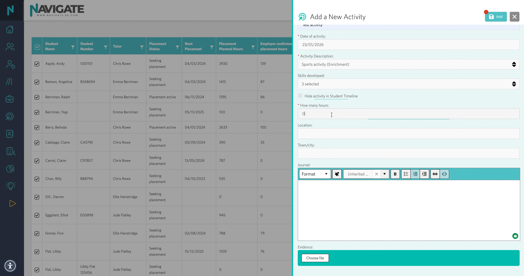Open the Format dropdown in the Journal

pos(314,174)
